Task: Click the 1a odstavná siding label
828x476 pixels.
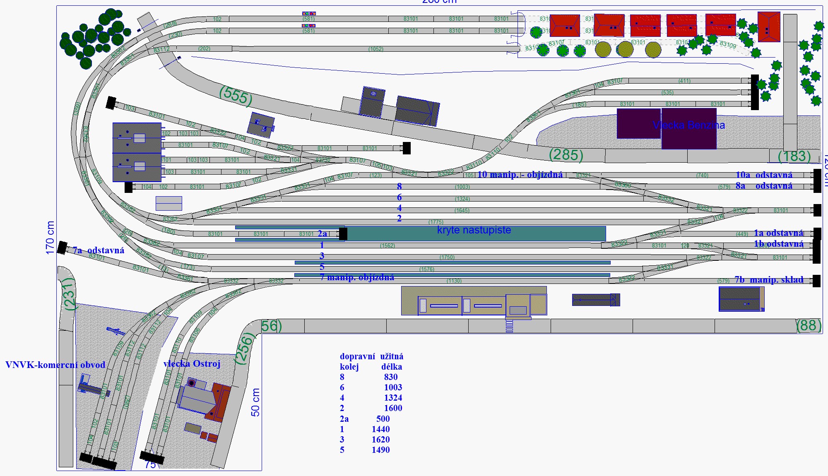Action: tap(778, 233)
